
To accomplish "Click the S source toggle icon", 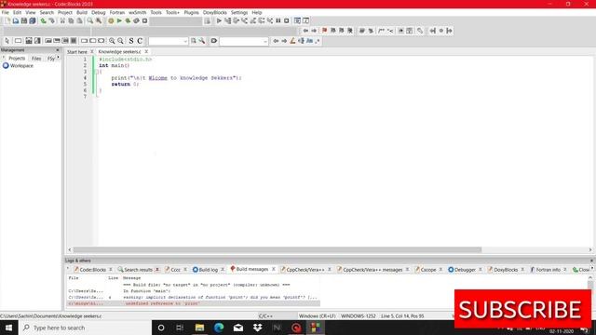I will 131,41.
